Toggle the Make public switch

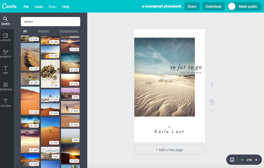pyautogui.click(x=232, y=7)
